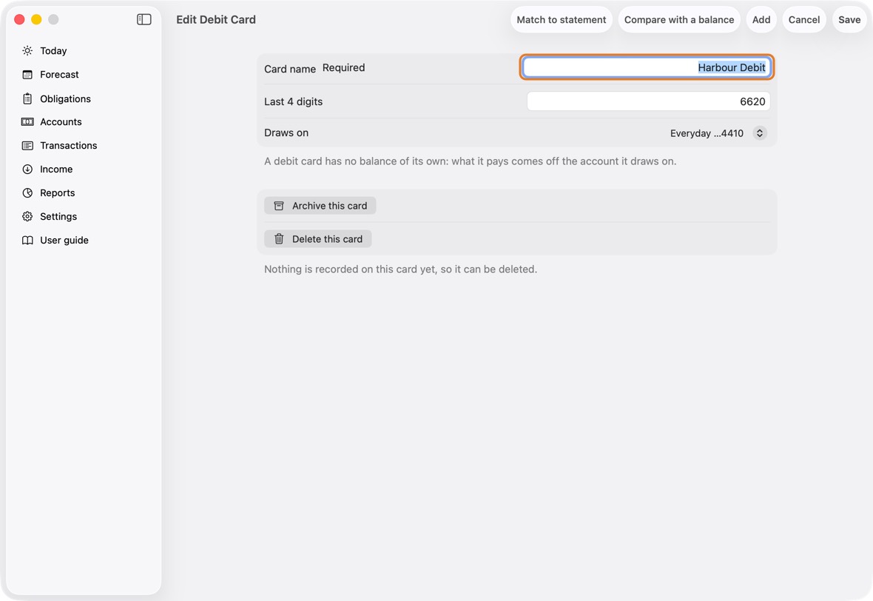Click the User guide book icon
The height and width of the screenshot is (601, 873).
[x=27, y=240]
